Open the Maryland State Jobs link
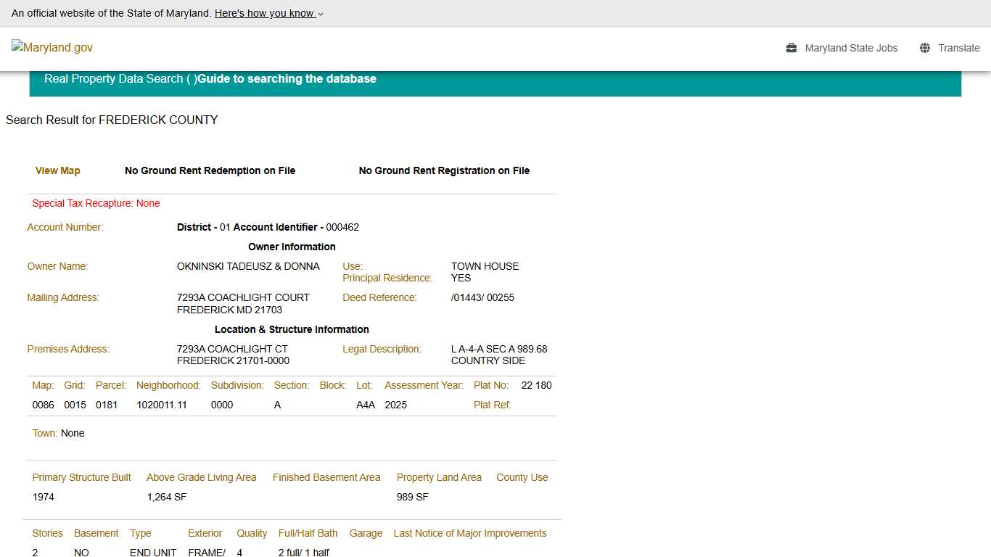Image resolution: width=991 pixels, height=557 pixels. pyautogui.click(x=851, y=48)
